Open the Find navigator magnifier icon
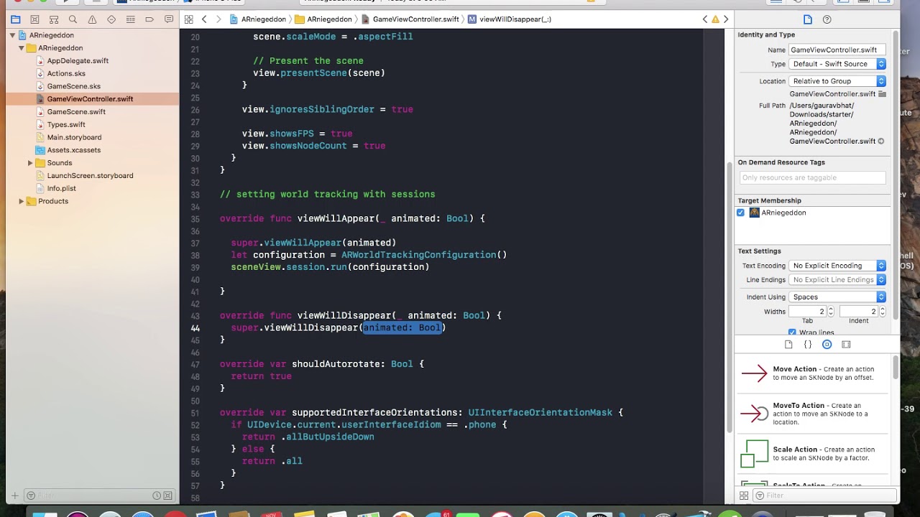The height and width of the screenshot is (517, 920). point(73,19)
